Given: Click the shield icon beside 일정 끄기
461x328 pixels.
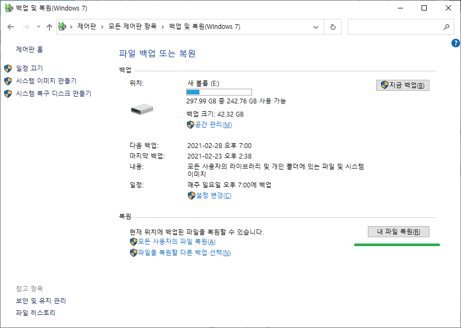Looking at the screenshot, I should click(x=8, y=68).
